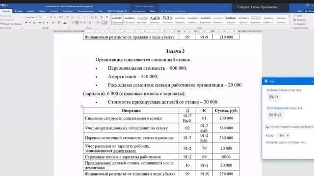
Task: Click the Zoom chat icon in Чат header
Action: (x=266, y=81)
